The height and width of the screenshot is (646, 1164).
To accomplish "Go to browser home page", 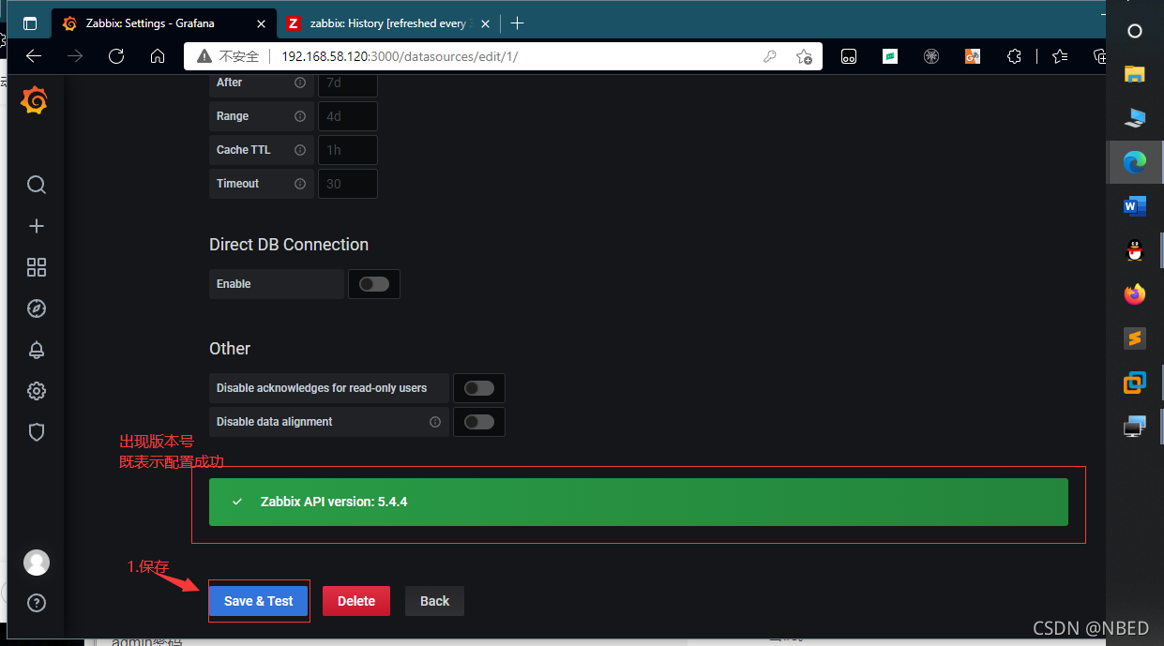I will [158, 56].
